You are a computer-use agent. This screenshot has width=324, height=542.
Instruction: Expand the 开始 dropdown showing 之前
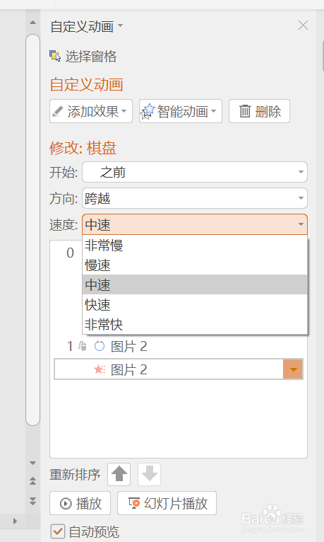pyautogui.click(x=195, y=172)
